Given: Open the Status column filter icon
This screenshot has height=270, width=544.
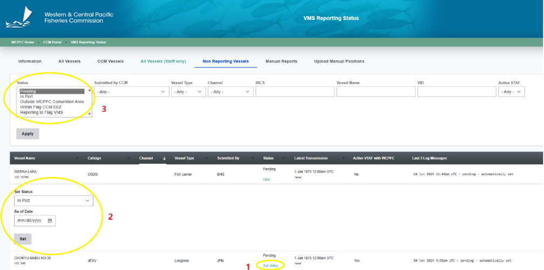Looking at the screenshot, I should tap(284, 158).
